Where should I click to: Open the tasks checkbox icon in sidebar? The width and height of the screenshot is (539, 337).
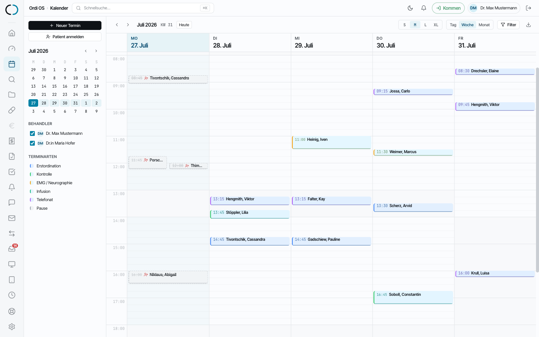[12, 172]
